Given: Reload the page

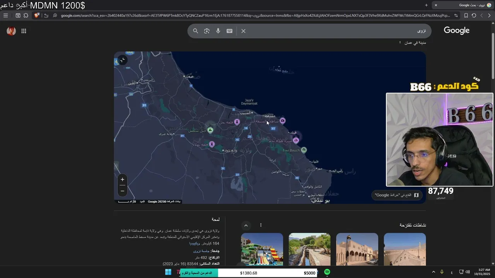Looking at the screenshot, I should tap(474, 15).
